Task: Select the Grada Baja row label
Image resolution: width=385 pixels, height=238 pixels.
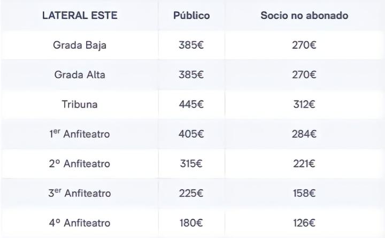Action: pos(80,45)
